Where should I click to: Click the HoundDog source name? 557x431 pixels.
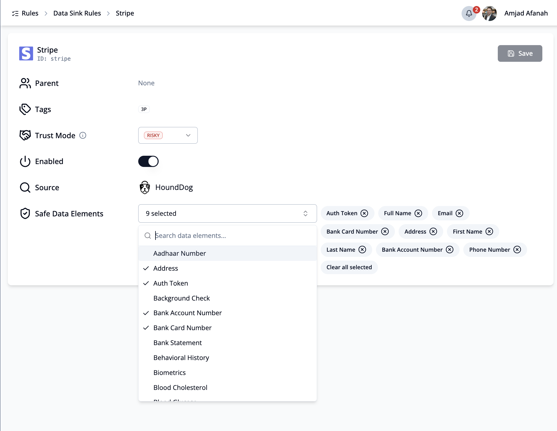174,187
